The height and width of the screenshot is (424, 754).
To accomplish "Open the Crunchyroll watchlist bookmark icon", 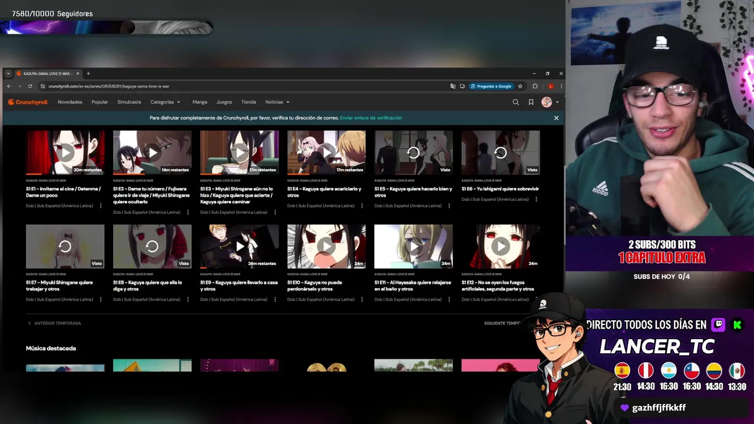I will [x=531, y=102].
